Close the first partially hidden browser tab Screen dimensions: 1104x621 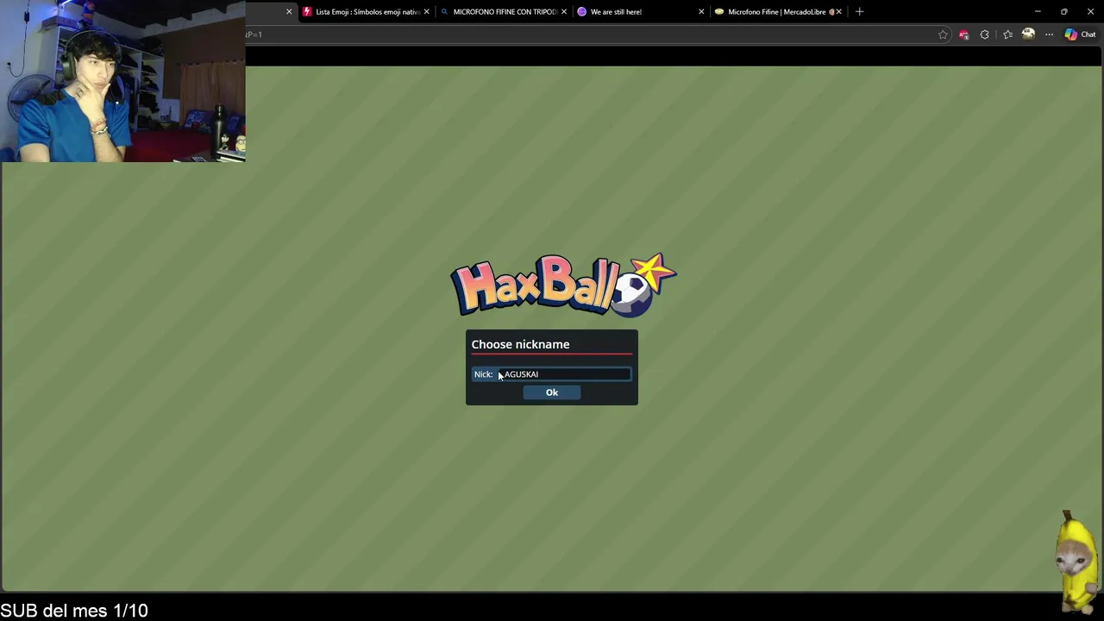pos(289,12)
